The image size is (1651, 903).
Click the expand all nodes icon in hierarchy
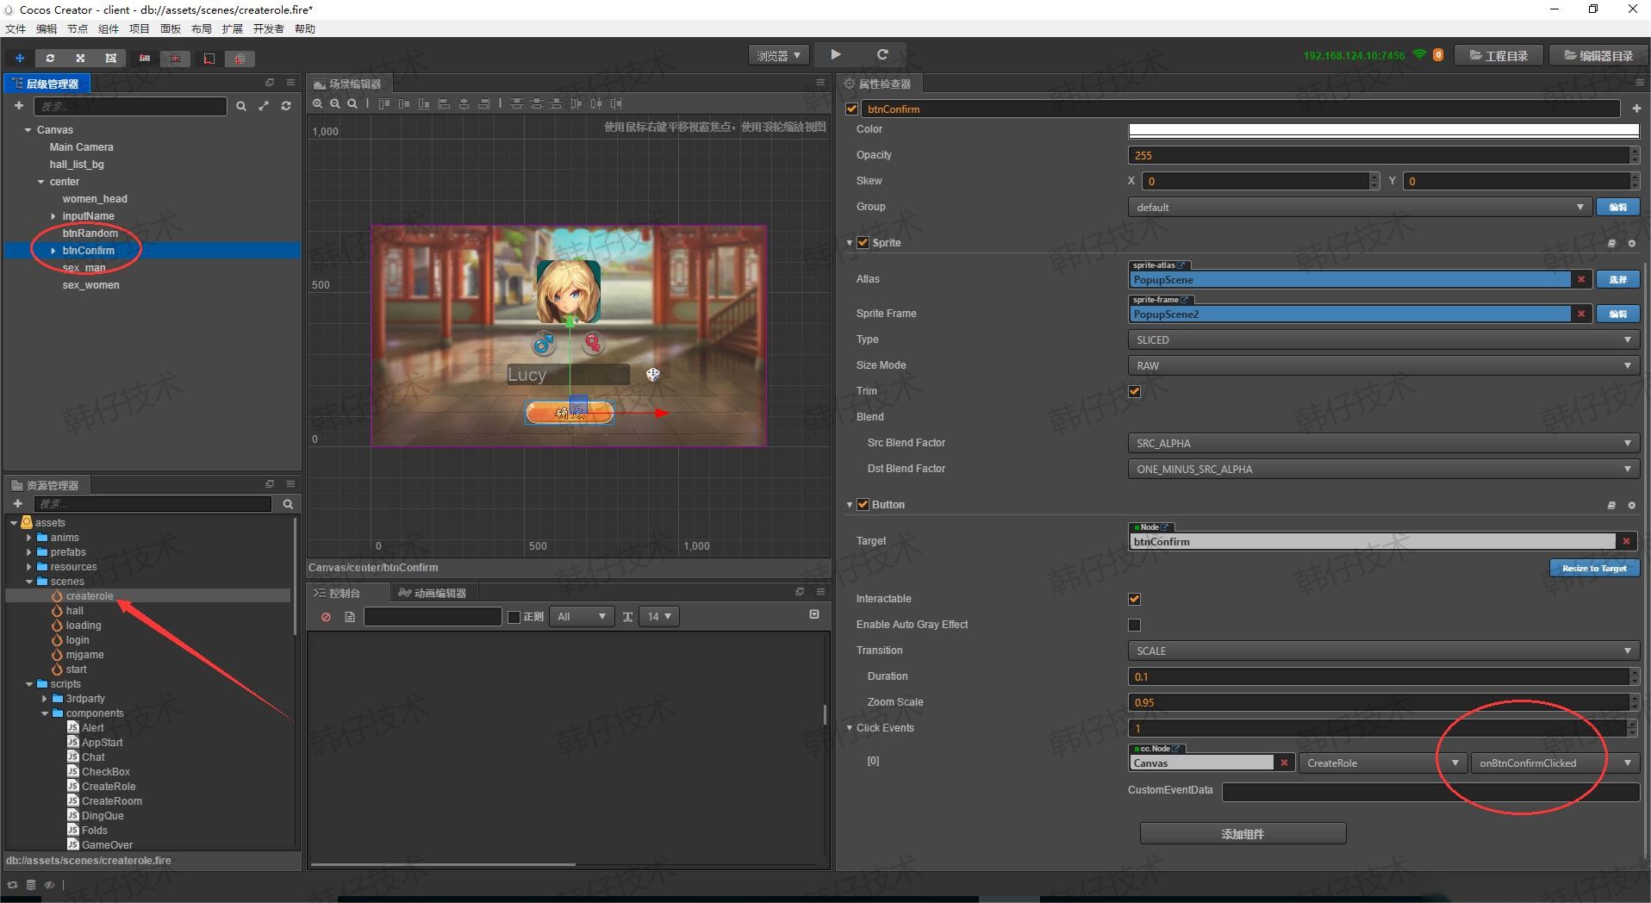click(x=264, y=106)
